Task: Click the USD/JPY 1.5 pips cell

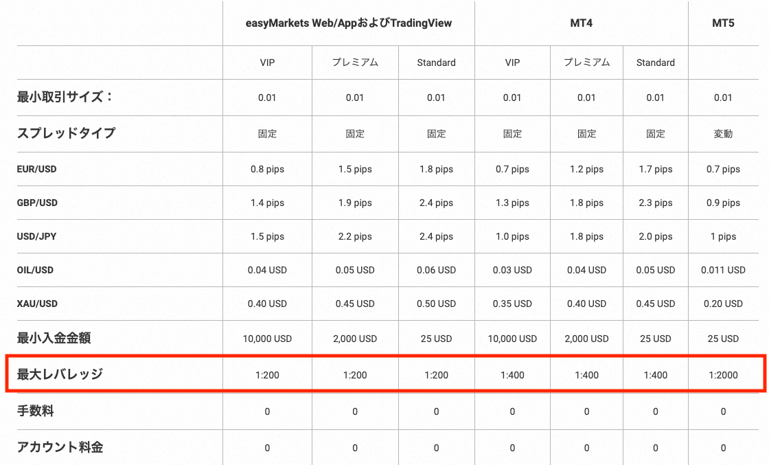Action: coord(267,236)
